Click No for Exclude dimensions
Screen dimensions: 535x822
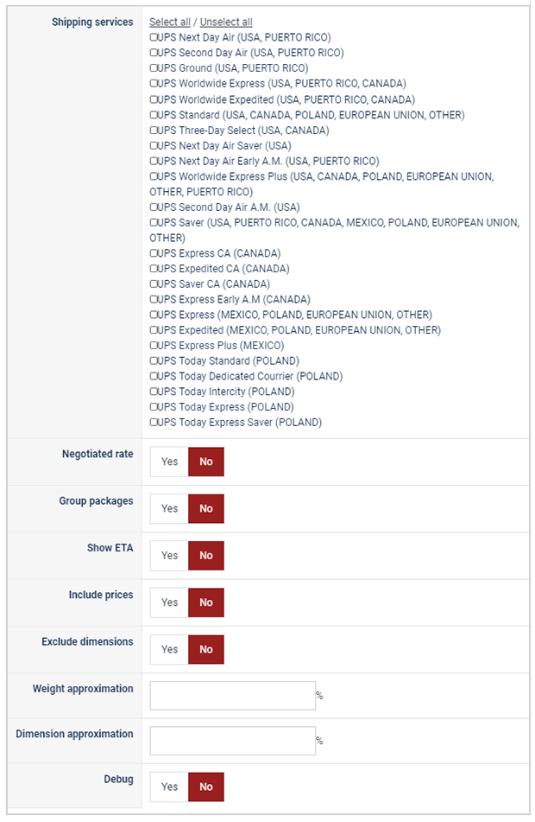click(206, 649)
